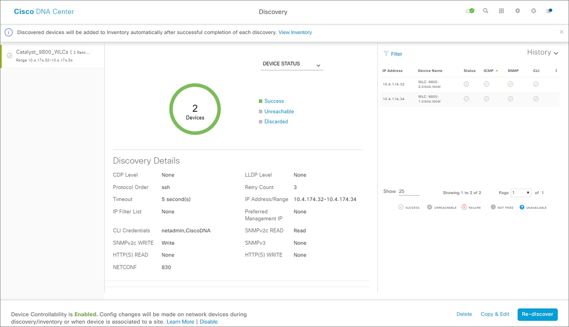Sort by Device Name column header
Viewport: 569px width, 327px height.
(x=430, y=71)
